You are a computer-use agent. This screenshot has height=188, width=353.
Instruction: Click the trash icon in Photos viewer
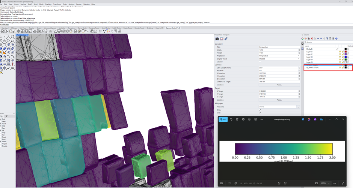click(x=237, y=119)
